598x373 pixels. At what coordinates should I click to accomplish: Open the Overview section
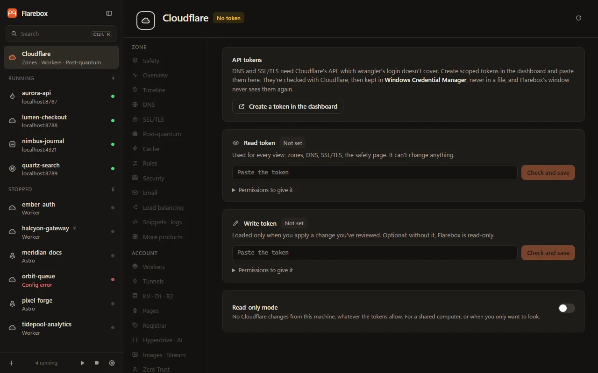166,75
